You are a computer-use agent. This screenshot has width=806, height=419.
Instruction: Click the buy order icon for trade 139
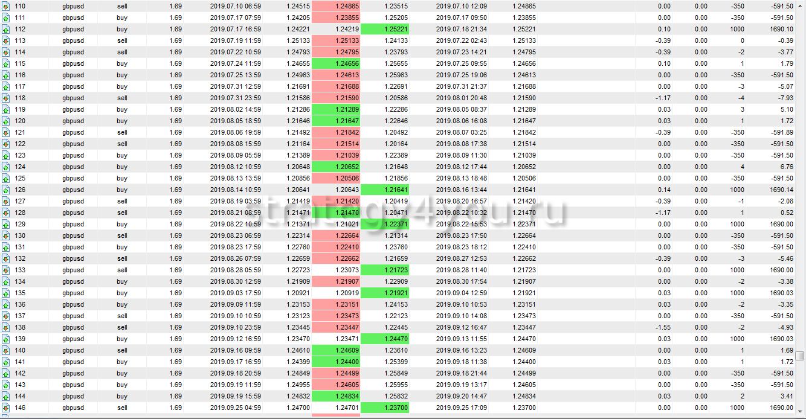tap(5, 339)
